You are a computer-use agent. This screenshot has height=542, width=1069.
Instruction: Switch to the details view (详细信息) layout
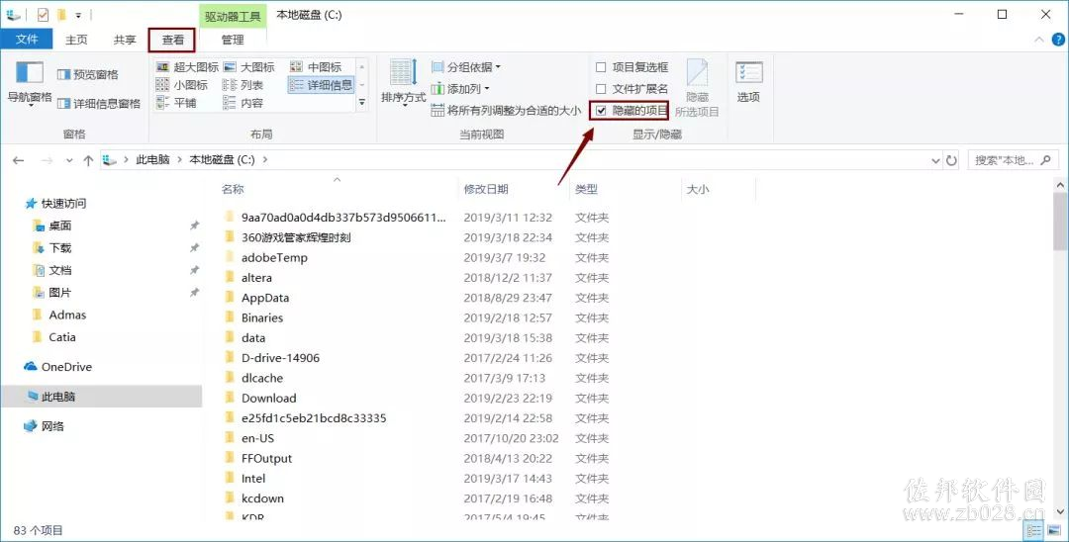[321, 85]
